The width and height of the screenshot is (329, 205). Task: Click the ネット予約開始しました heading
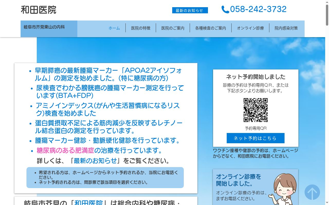[256, 77]
